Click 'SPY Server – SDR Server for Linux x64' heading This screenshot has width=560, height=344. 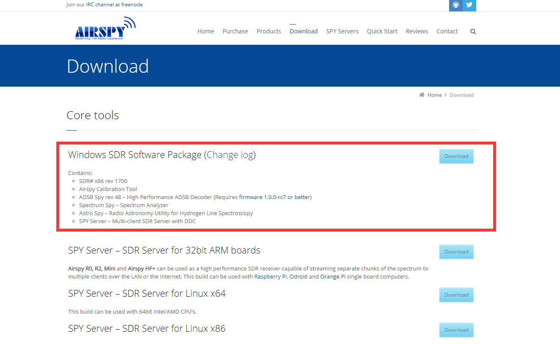147,293
